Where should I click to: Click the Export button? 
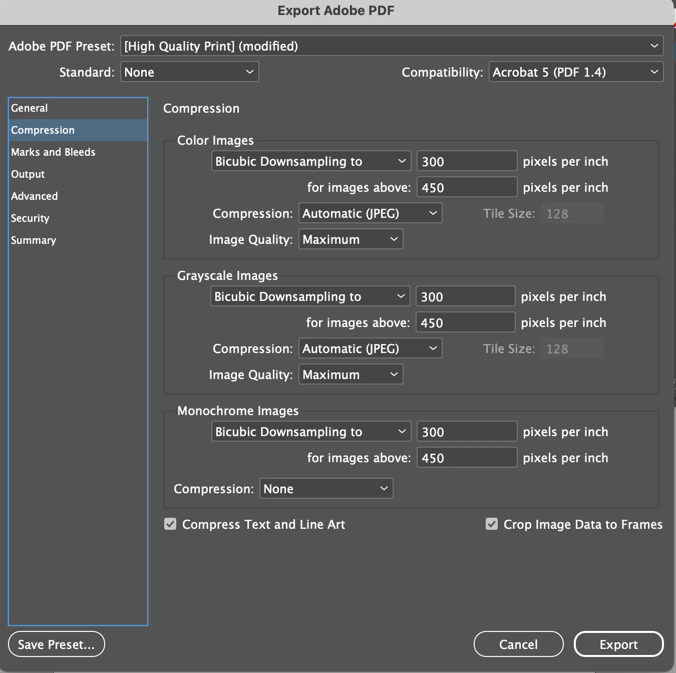618,644
